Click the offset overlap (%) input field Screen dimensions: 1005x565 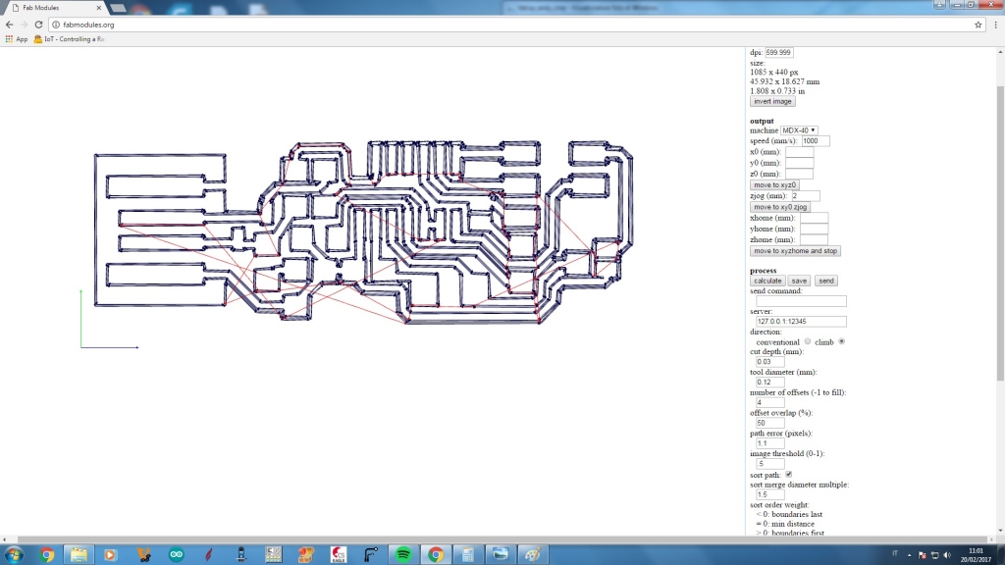coord(769,423)
